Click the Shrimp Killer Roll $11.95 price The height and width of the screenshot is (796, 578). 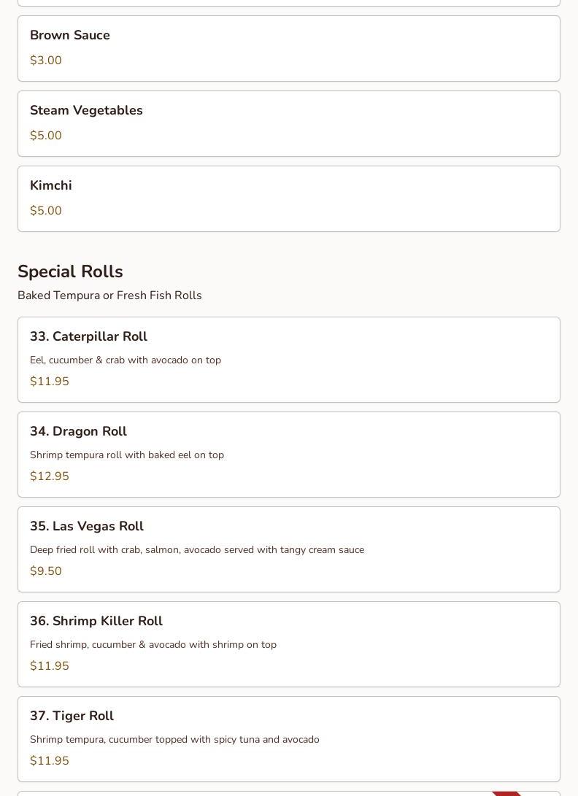50,666
